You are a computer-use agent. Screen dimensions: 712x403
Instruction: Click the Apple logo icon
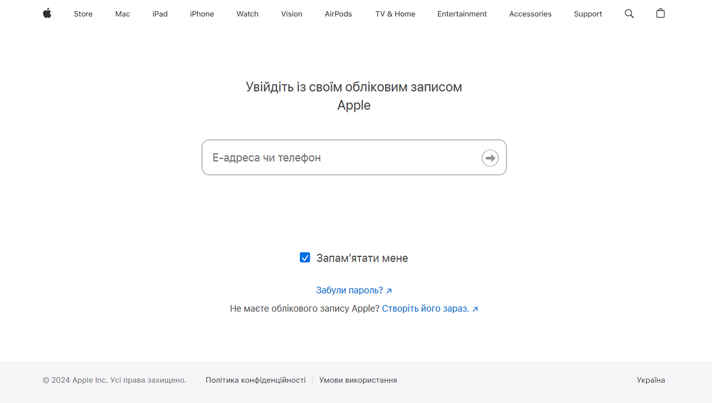coord(47,13)
